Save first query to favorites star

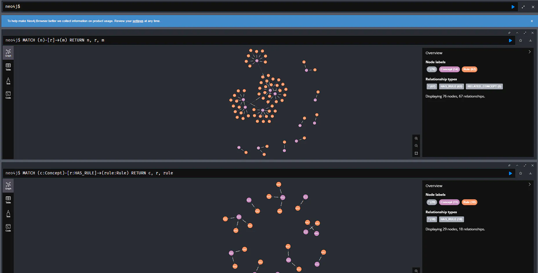click(521, 40)
